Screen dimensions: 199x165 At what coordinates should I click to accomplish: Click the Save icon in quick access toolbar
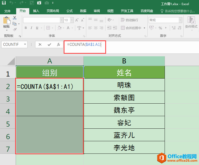4,3
